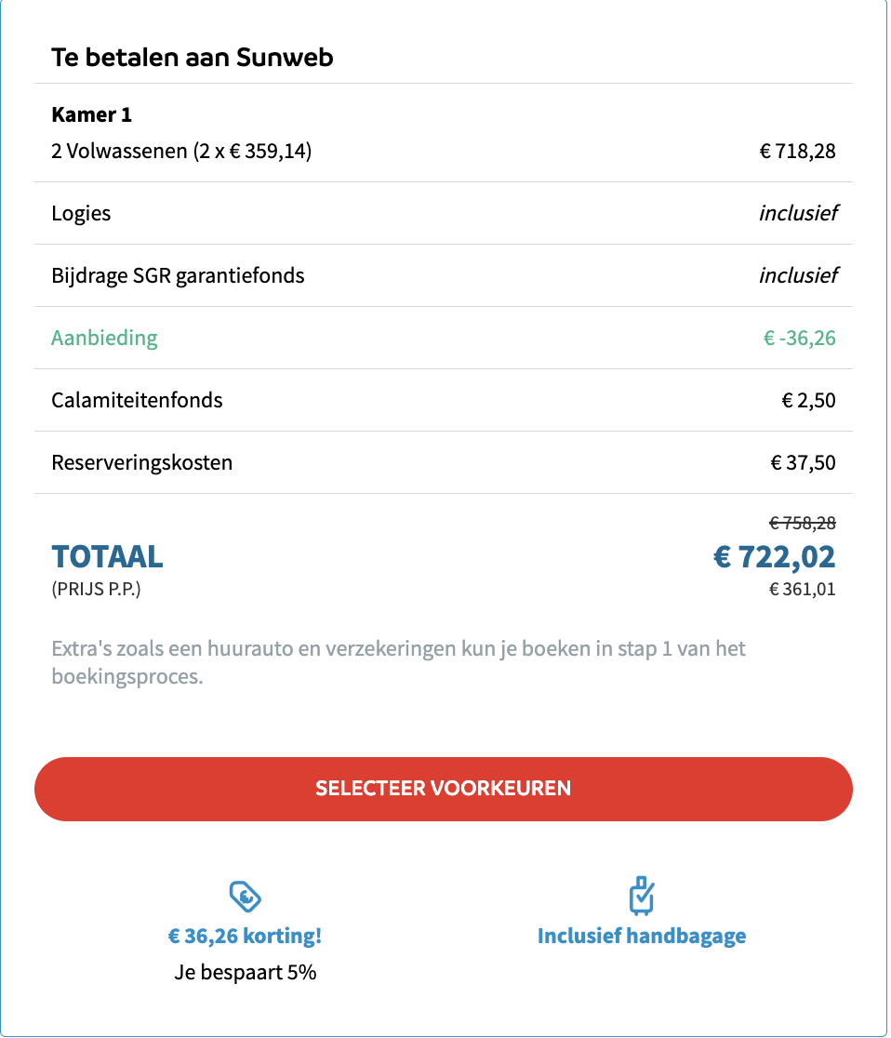Click the '€ 36,26 korting!' text
This screenshot has height=1038, width=891.
245,936
